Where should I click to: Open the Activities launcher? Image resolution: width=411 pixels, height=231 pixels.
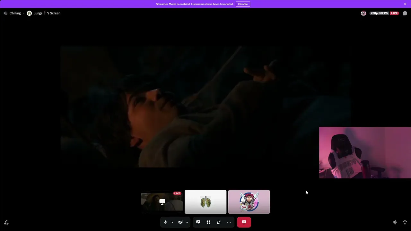(208, 222)
